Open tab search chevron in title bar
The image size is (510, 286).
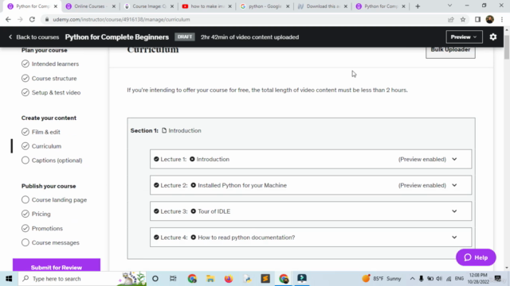tap(449, 6)
